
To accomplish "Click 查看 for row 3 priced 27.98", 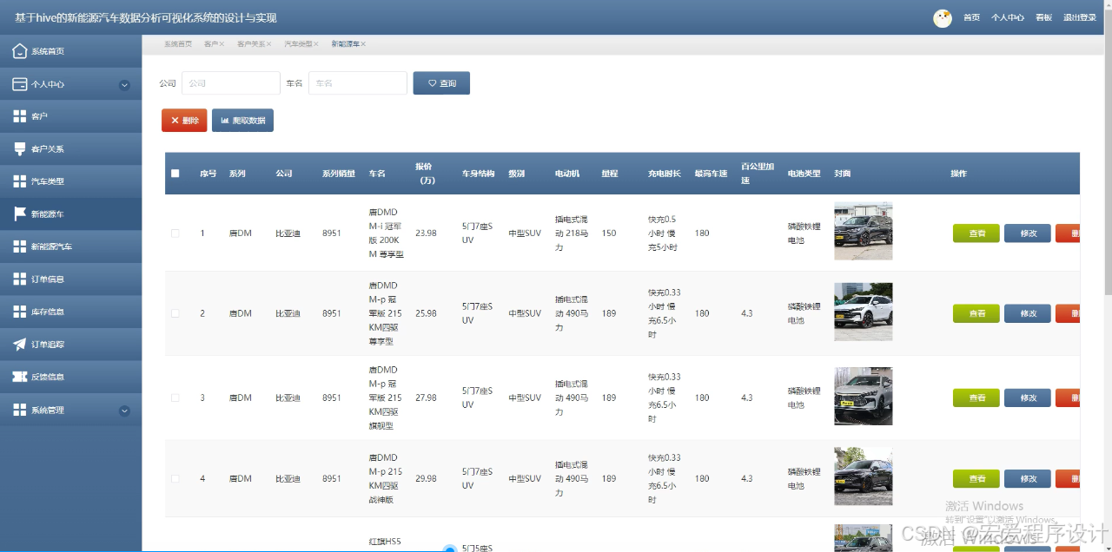I will [976, 398].
